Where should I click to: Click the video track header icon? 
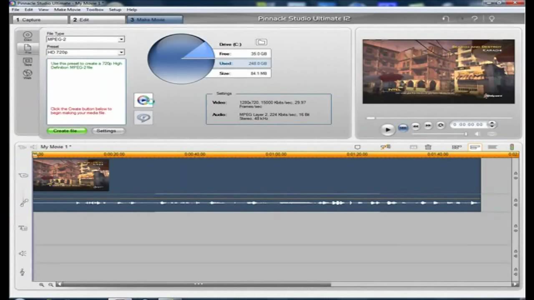23,175
